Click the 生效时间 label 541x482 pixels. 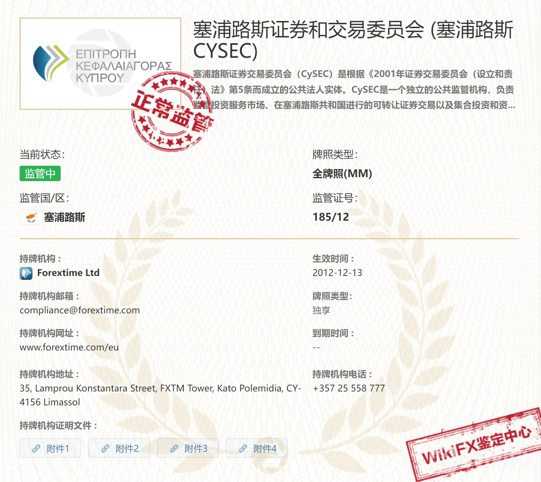pos(333,258)
